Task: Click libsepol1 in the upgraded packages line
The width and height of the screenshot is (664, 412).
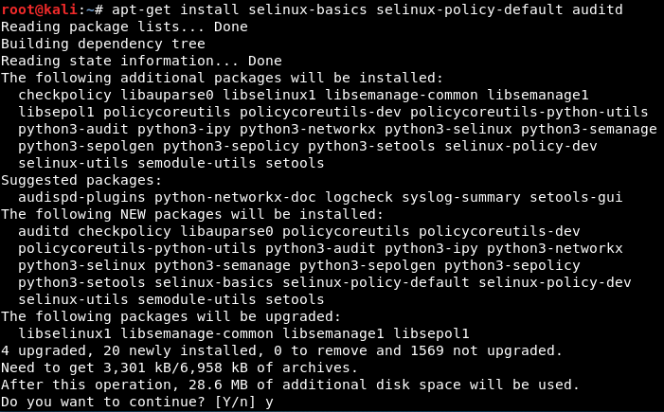Action: [432, 333]
